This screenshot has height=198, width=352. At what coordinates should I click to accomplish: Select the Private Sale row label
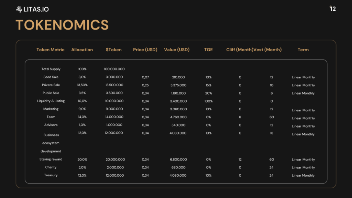click(x=51, y=85)
